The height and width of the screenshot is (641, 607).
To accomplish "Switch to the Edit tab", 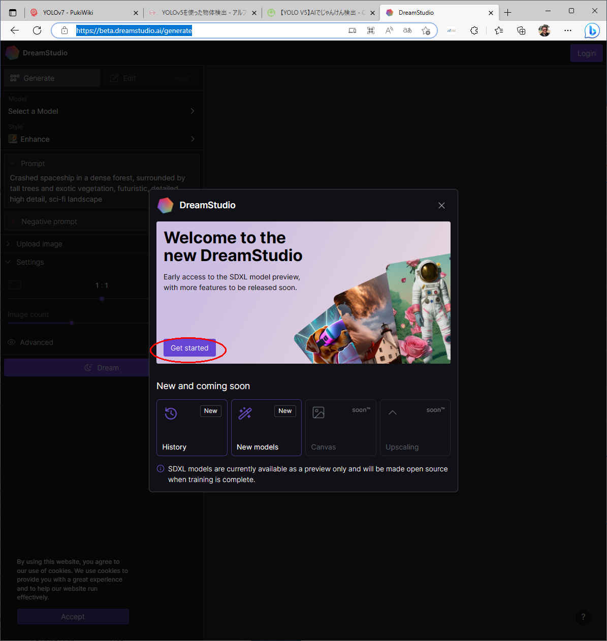I will 123,78.
